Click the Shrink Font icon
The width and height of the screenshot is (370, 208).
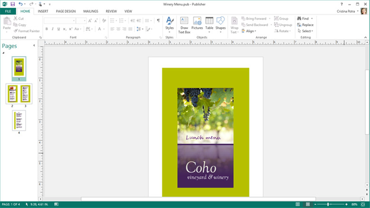96,21
